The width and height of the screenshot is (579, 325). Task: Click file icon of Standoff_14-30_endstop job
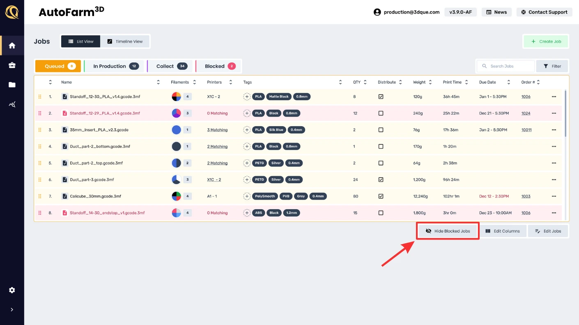64,213
